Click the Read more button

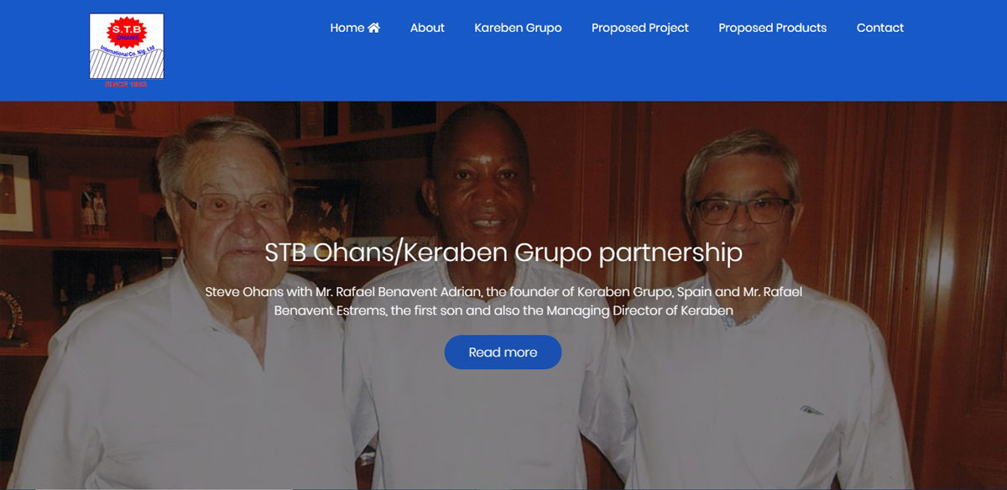pyautogui.click(x=503, y=352)
